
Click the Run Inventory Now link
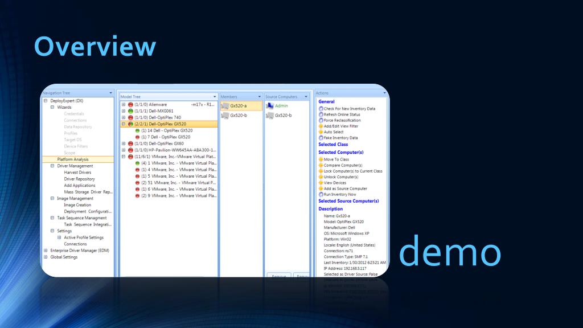click(x=340, y=194)
